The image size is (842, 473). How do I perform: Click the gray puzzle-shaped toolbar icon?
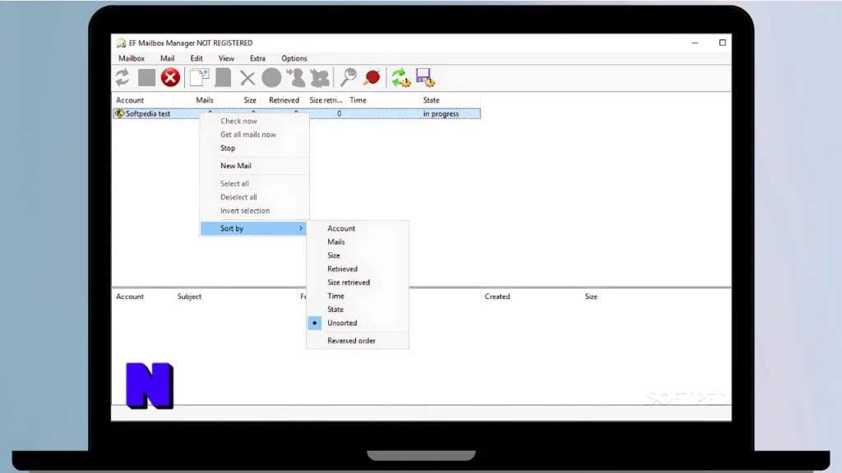[x=320, y=78]
